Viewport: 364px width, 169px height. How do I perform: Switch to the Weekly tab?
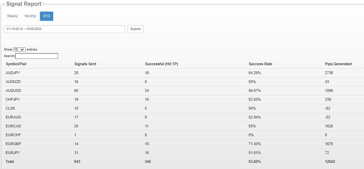coord(12,16)
